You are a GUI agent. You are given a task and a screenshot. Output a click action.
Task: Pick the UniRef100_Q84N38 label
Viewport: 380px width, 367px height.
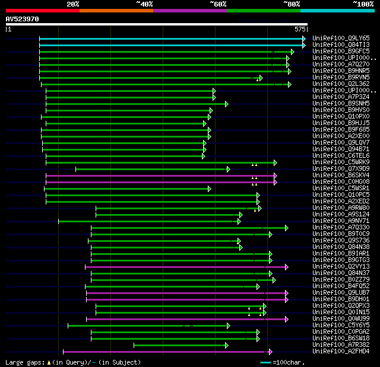pos(341,247)
